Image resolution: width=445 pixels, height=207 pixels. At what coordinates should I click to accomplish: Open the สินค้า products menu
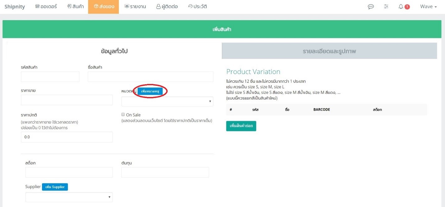(x=76, y=7)
